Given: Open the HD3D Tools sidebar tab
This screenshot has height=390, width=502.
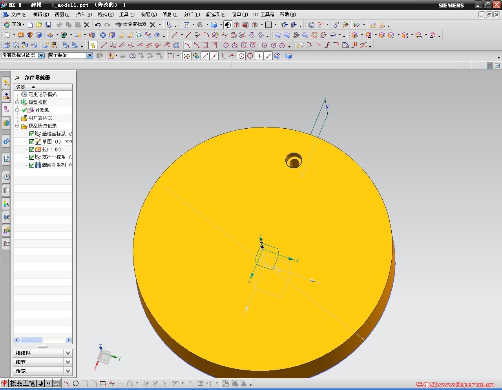Looking at the screenshot, I should (x=6, y=142).
